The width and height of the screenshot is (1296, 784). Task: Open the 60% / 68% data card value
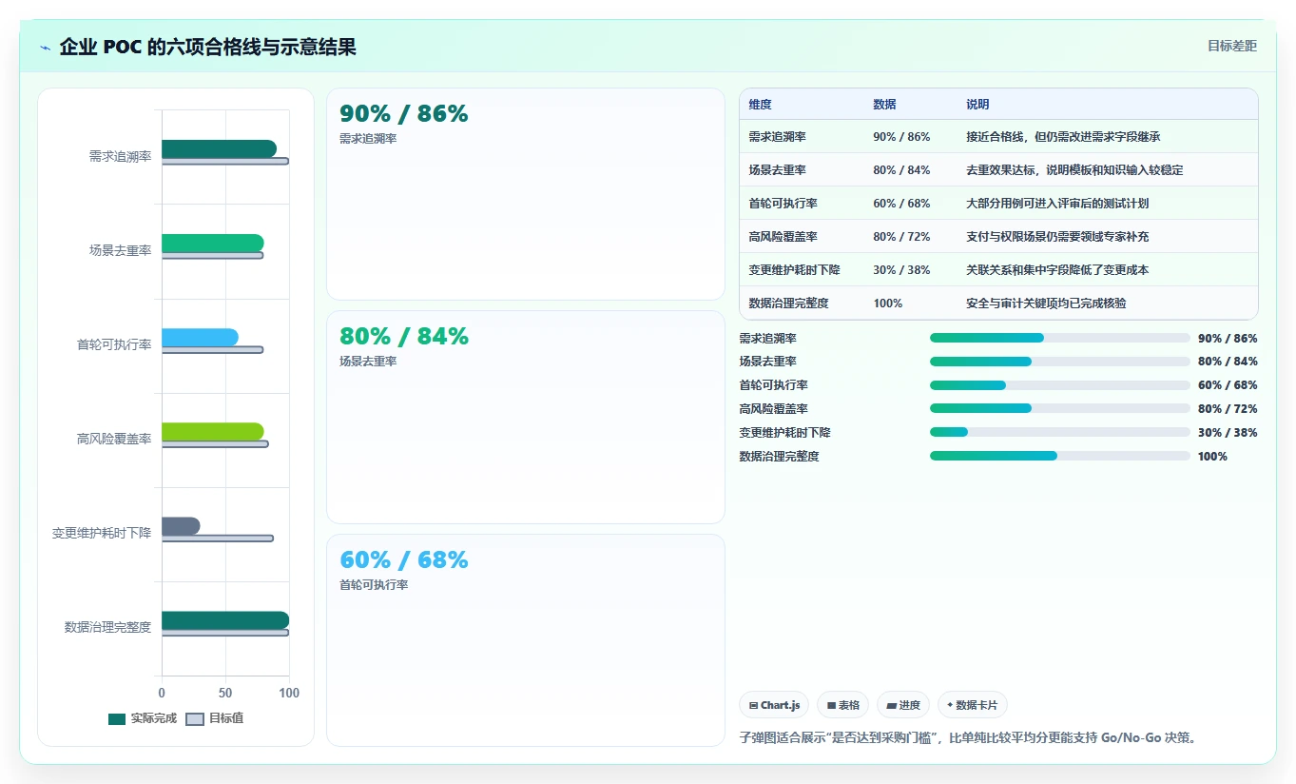404,560
